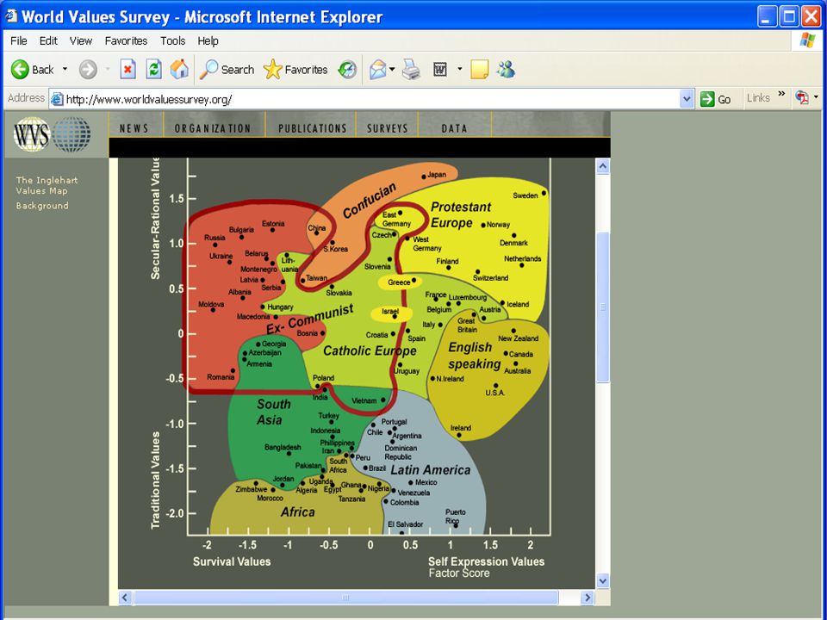Close the Internet Explorer window
The width and height of the screenshot is (827, 620).
(x=811, y=16)
